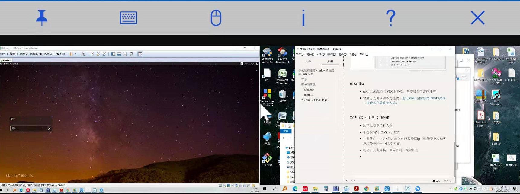Click Windows Start button on right taskbar

(x=265, y=189)
